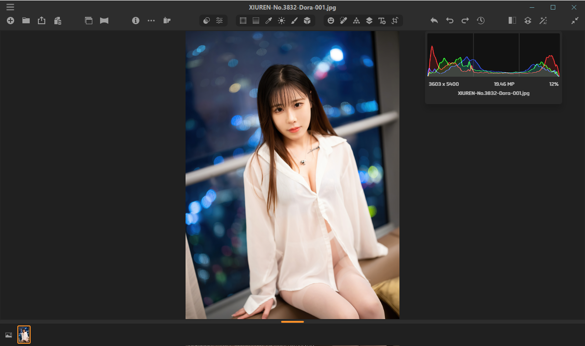This screenshot has width=585, height=346.
Task: Click the undo arrow
Action: click(449, 21)
